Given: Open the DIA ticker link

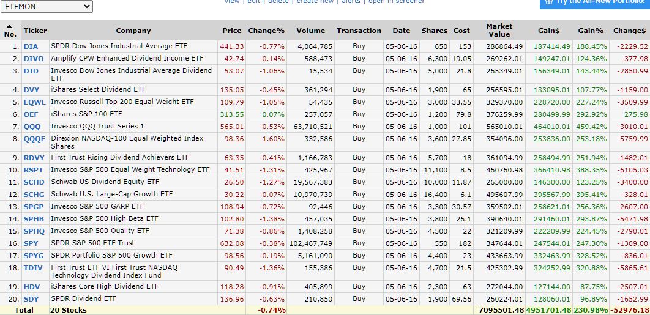Looking at the screenshot, I should pos(31,46).
